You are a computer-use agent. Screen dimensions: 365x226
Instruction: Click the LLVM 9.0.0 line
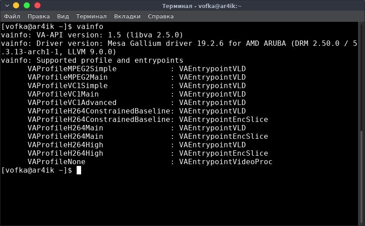[58, 52]
